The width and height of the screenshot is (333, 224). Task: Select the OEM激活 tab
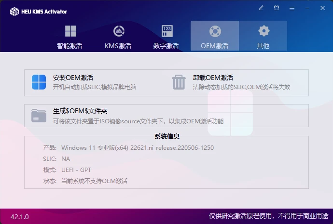215,36
